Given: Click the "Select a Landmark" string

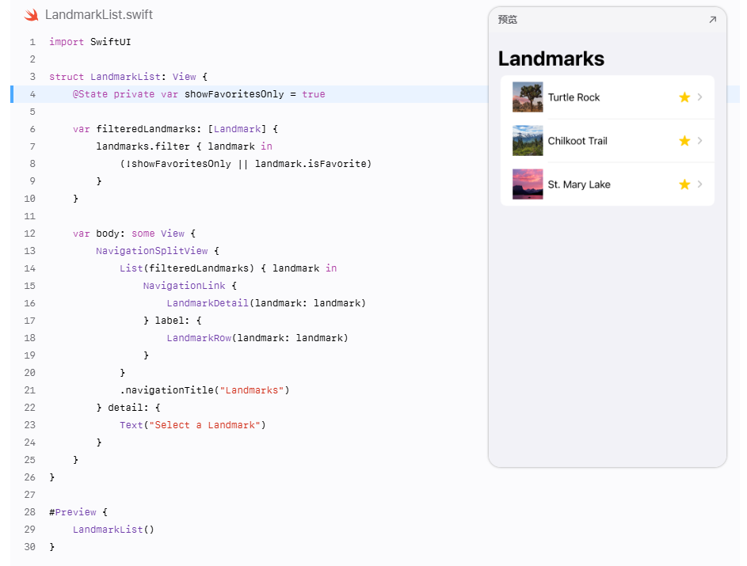Looking at the screenshot, I should [x=204, y=425].
